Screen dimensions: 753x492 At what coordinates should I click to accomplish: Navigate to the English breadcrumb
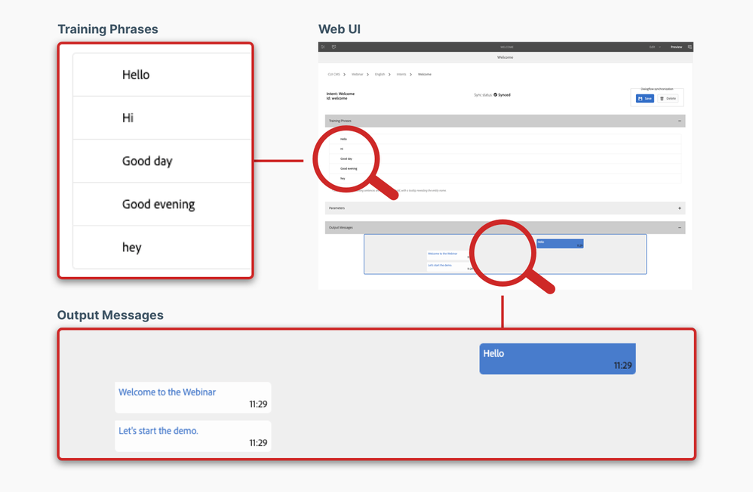[x=380, y=75]
